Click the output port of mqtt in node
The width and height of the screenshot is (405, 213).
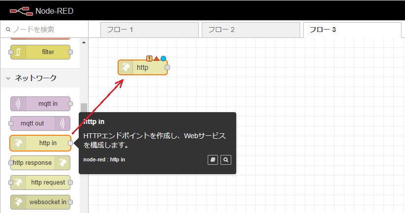pyautogui.click(x=70, y=103)
